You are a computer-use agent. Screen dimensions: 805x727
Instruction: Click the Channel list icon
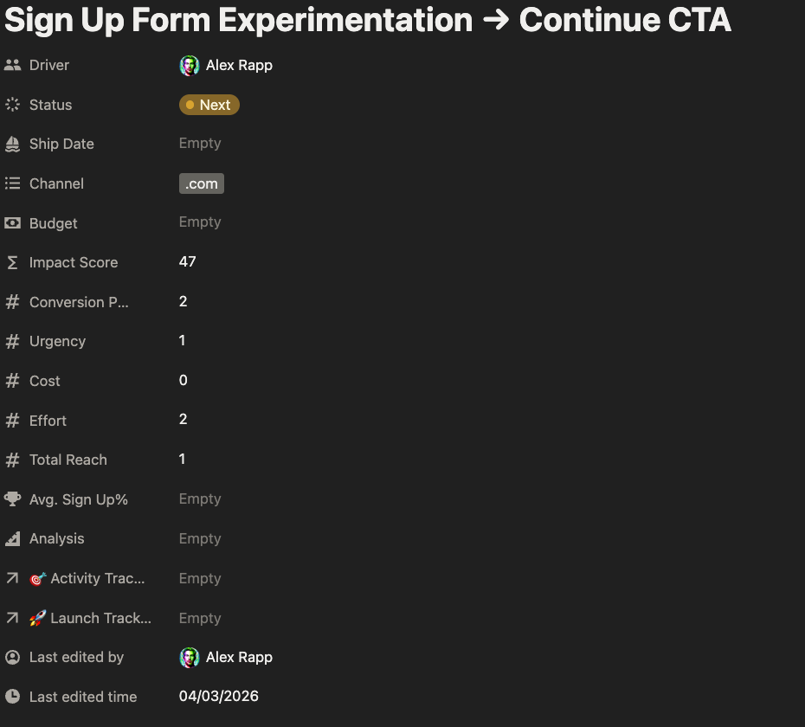click(12, 183)
